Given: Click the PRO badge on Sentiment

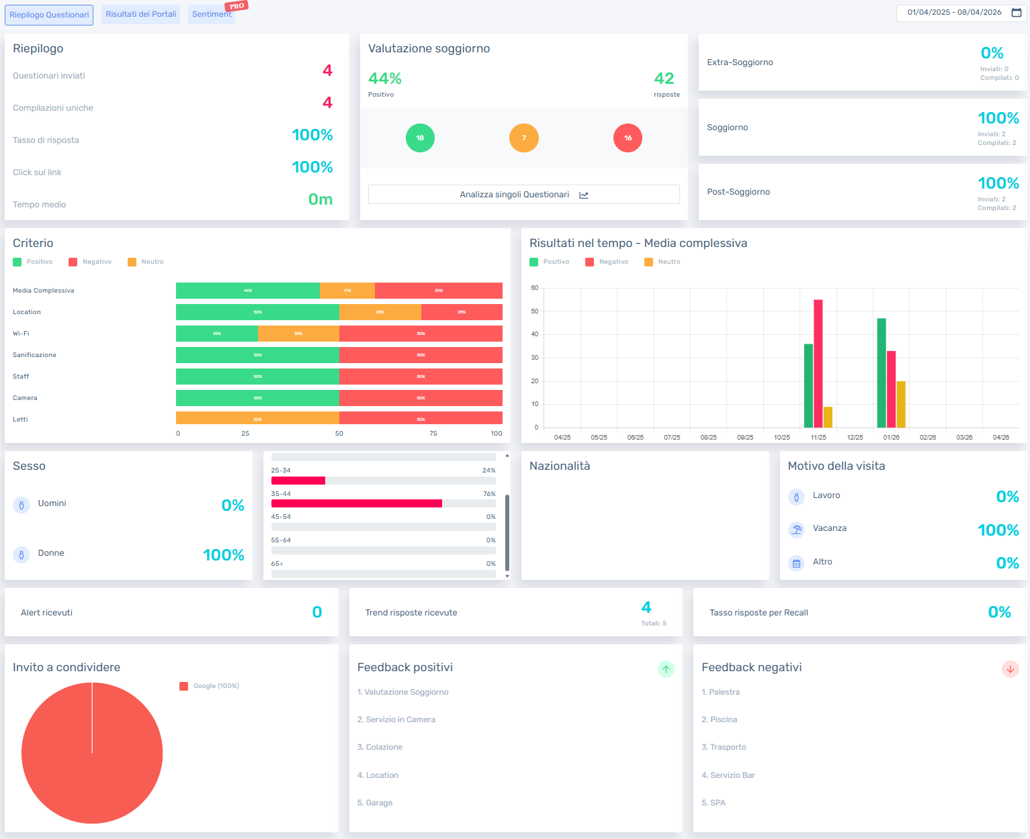Looking at the screenshot, I should [237, 6].
